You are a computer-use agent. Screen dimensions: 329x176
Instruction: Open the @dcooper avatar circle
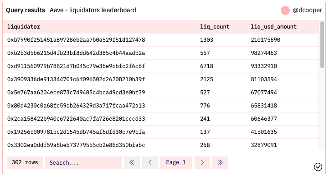[285, 10]
